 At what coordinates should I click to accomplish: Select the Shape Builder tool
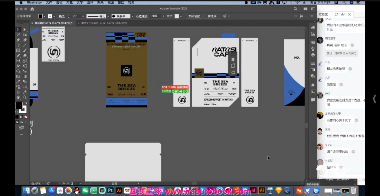click(18, 71)
